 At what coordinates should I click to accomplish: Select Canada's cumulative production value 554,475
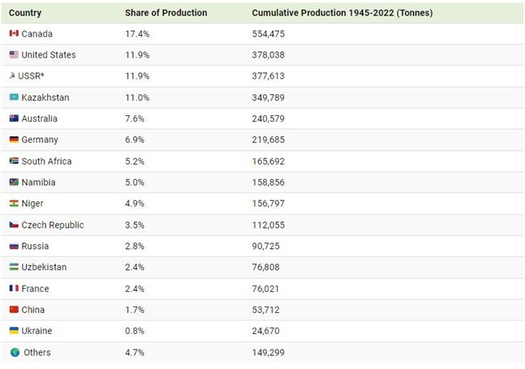268,34
